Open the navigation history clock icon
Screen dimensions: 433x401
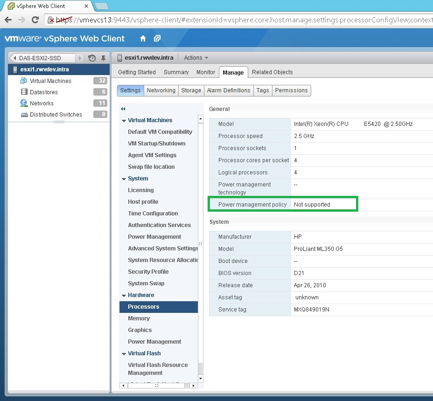(92, 58)
